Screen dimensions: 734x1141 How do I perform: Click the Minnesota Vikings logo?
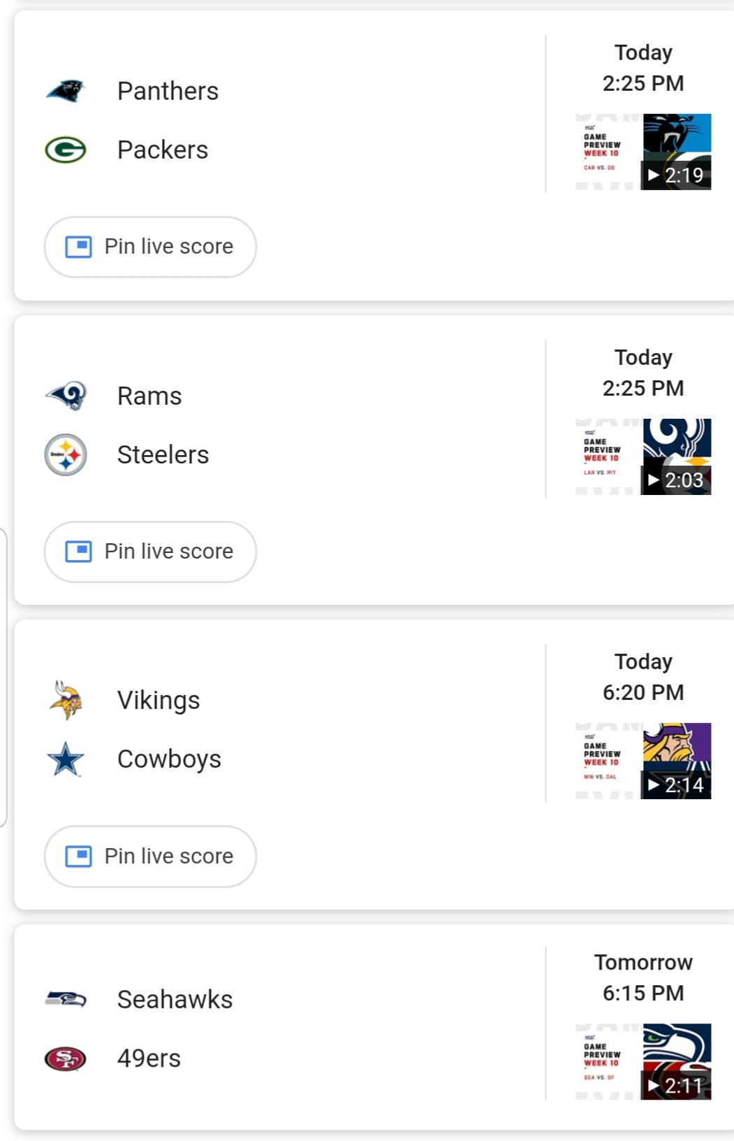coord(66,700)
